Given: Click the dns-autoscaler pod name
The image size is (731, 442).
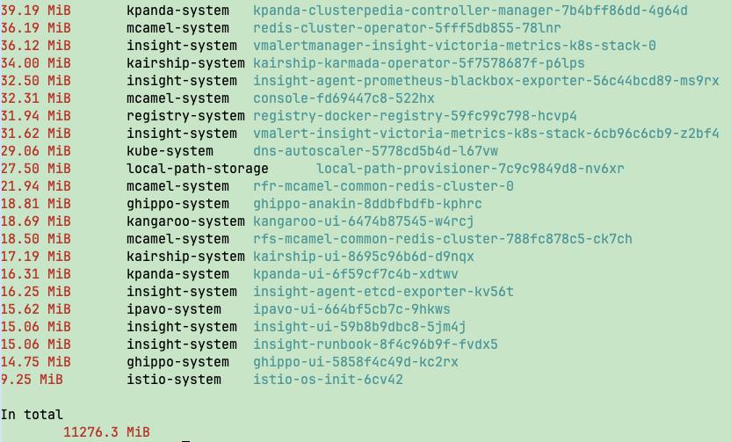Looking at the screenshot, I should pos(375,151).
